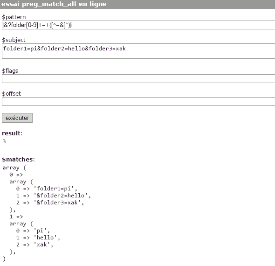Click match line 'folder1=pi' in output
Image resolution: width=275 pixels, height=266 pixels.
[x=47, y=189]
